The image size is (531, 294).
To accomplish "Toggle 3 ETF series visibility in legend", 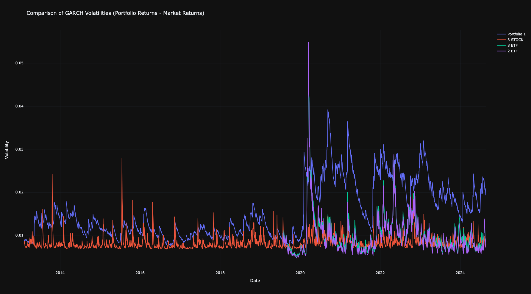I will tap(507, 46).
